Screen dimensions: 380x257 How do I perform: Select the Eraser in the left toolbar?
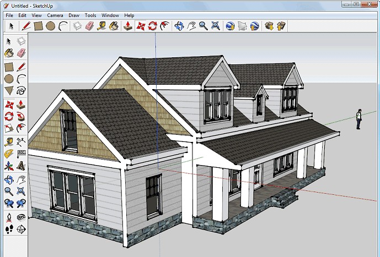tap(21, 53)
